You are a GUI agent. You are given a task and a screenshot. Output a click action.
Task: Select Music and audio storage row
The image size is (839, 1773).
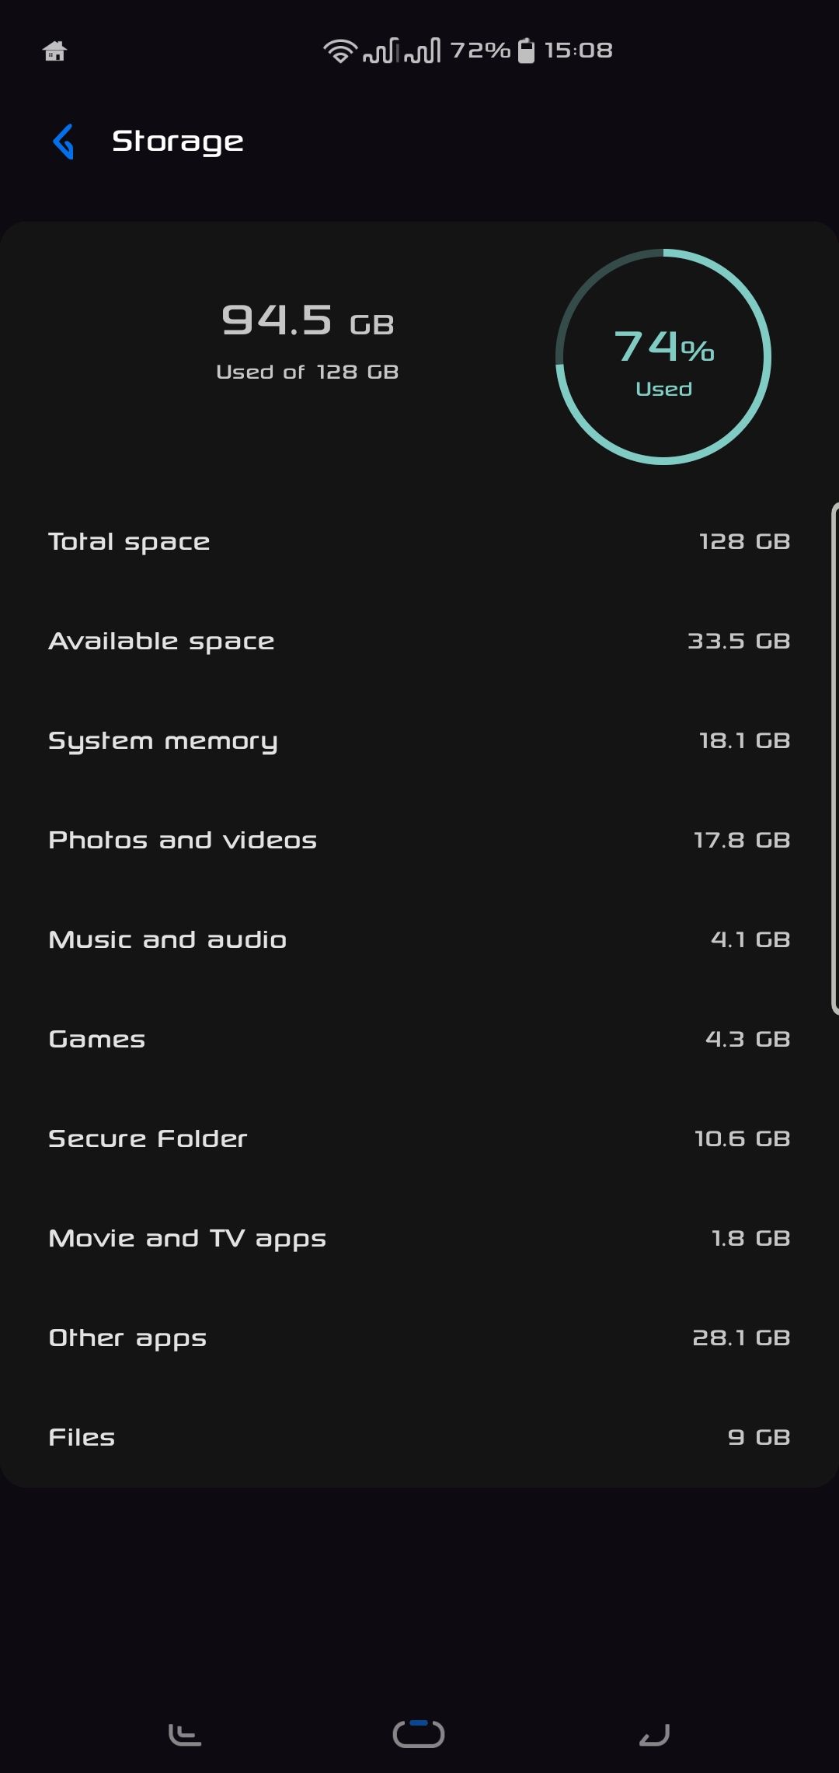(x=419, y=939)
